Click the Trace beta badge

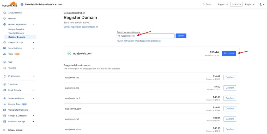pos(17,54)
